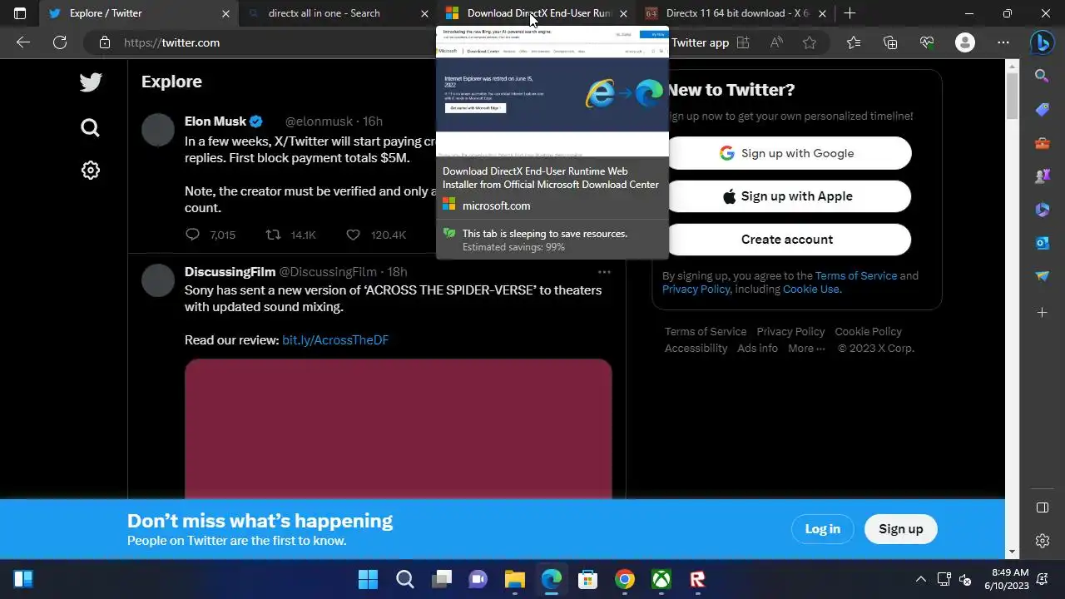Image resolution: width=1065 pixels, height=599 pixels.
Task: Like Elon Musk's tweet
Action: [353, 235]
